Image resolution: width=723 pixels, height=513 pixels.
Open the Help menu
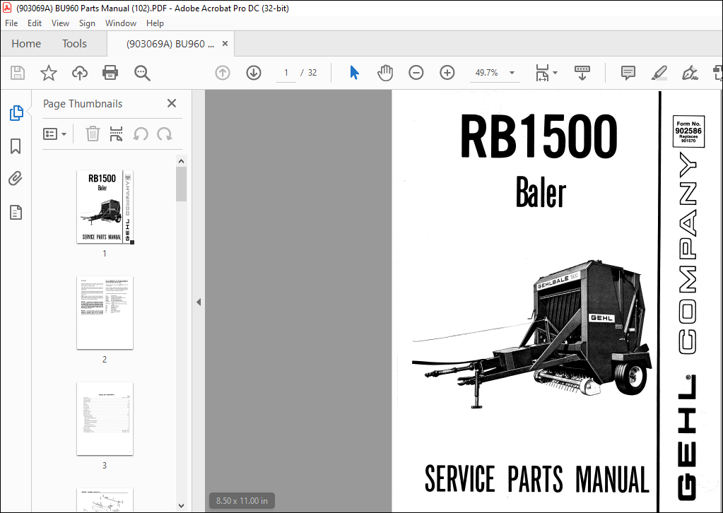pyautogui.click(x=155, y=23)
